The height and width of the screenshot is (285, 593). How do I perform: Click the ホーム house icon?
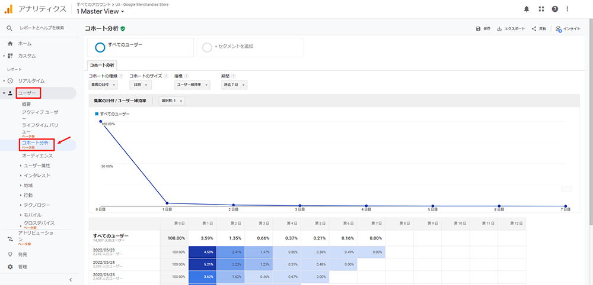click(10, 44)
